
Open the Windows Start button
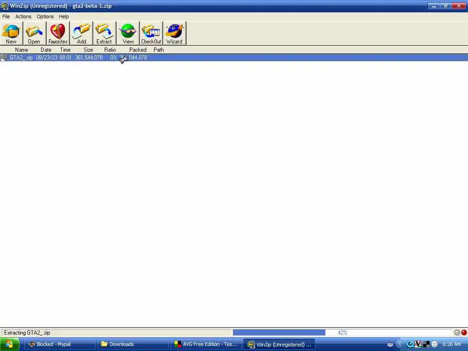10,344
